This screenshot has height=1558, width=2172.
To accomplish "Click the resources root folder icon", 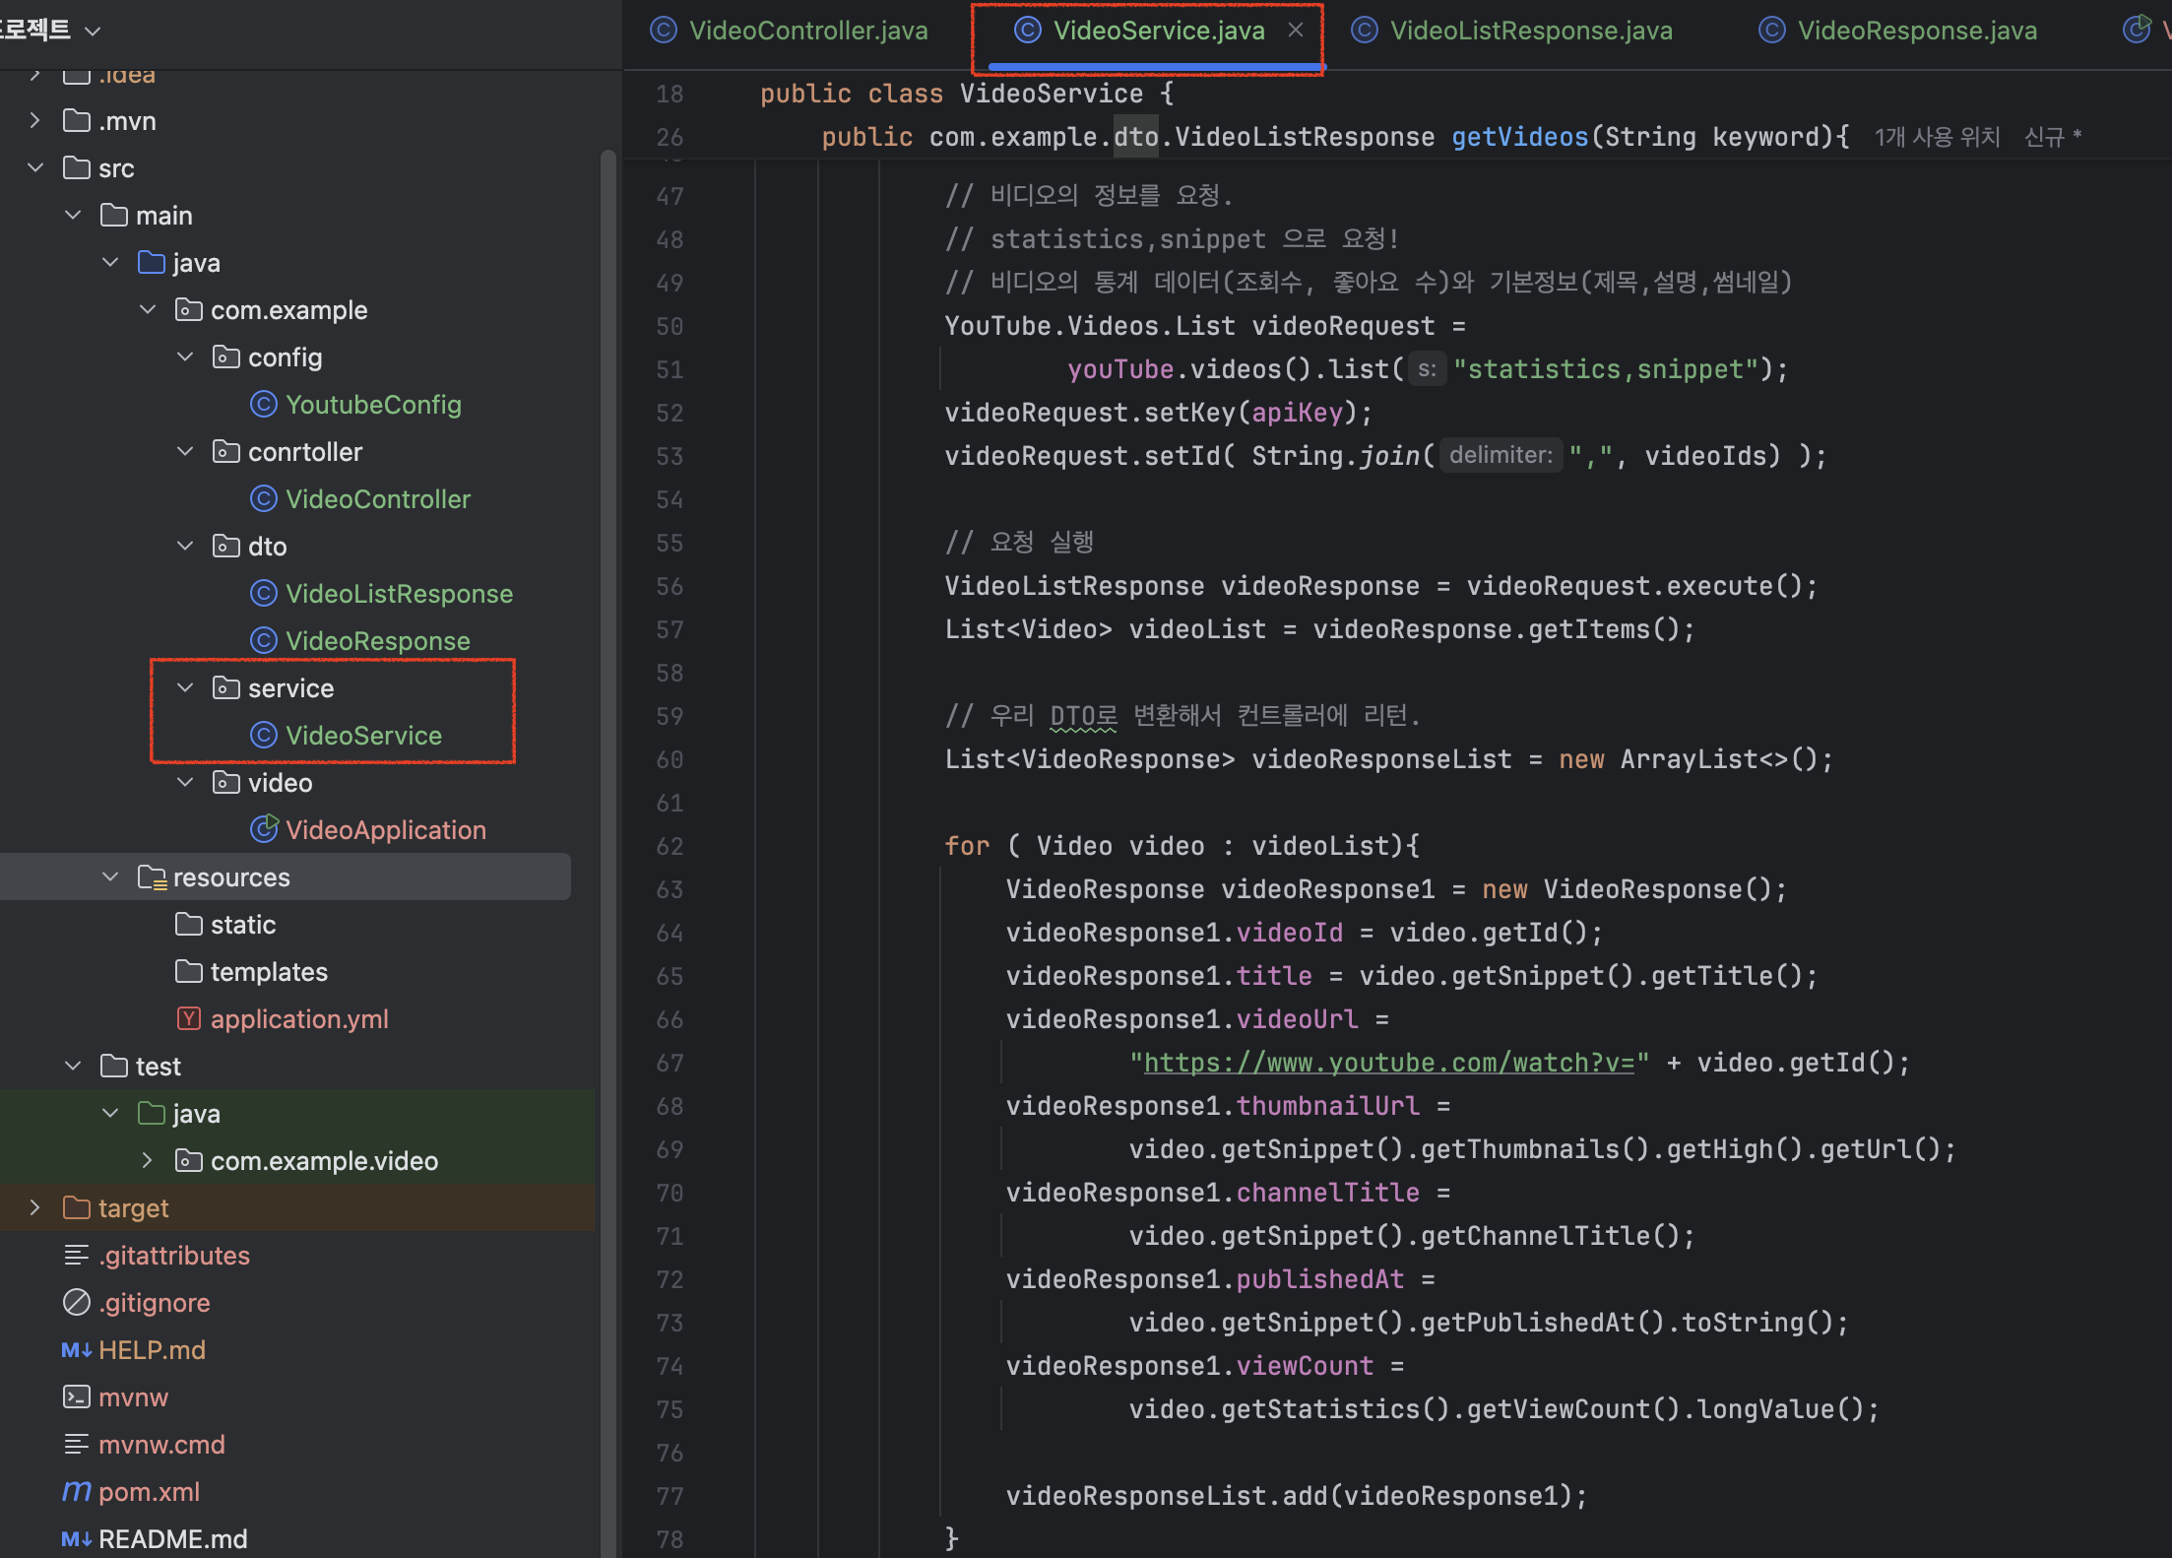I will pyautogui.click(x=152, y=877).
